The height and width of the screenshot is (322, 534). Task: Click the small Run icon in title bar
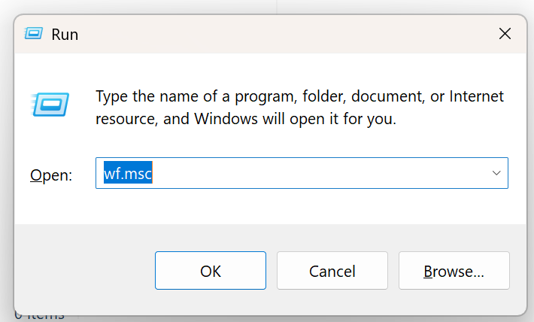tap(33, 34)
